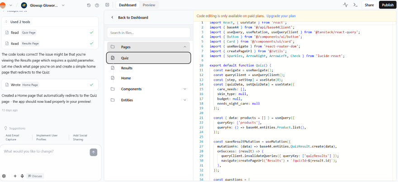Open the Wrote Home Page tool entry

50,85
